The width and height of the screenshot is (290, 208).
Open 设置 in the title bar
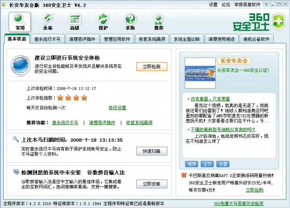tap(213, 5)
